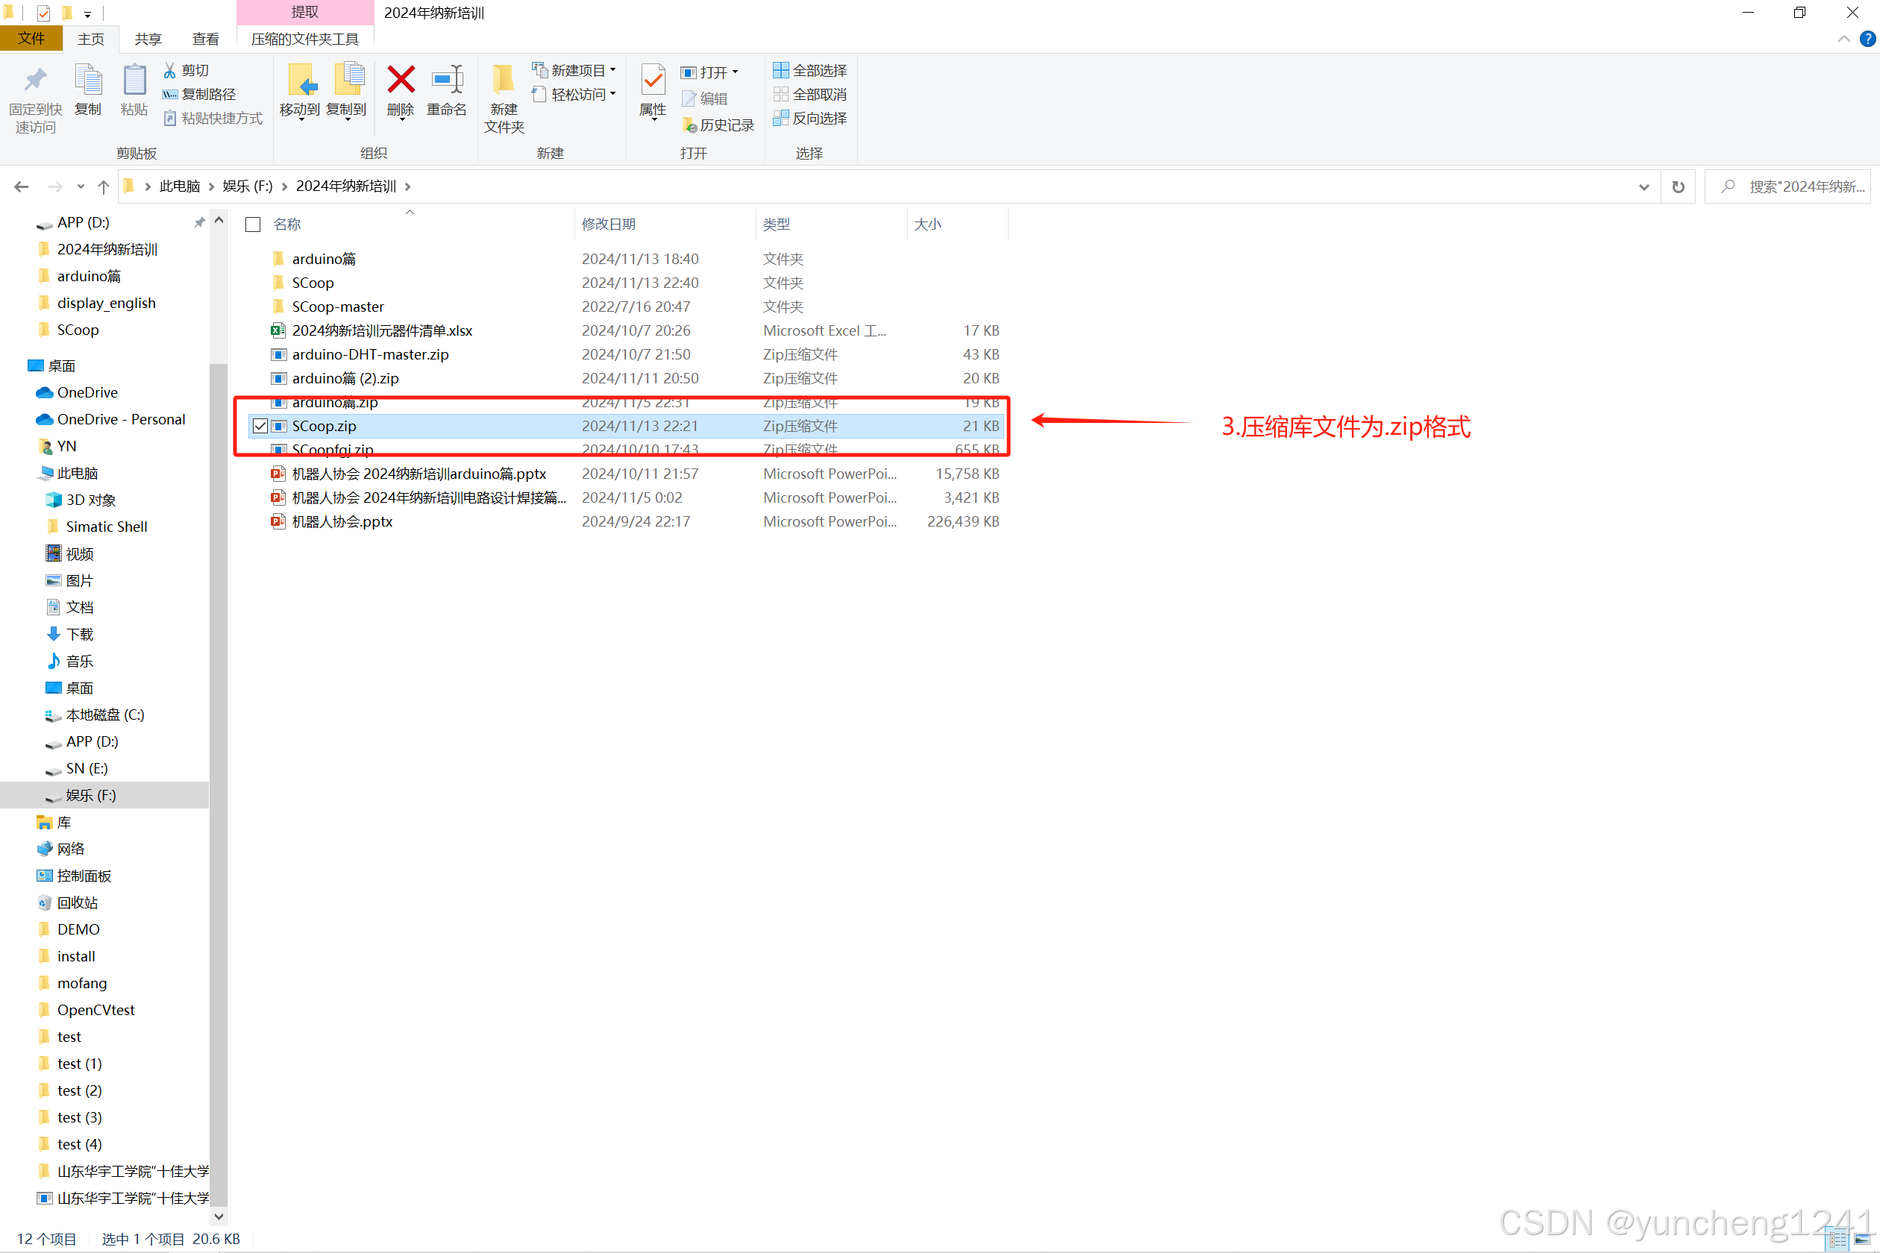
Task: Click the New Folder (新建文件夹) icon
Action: [x=504, y=81]
